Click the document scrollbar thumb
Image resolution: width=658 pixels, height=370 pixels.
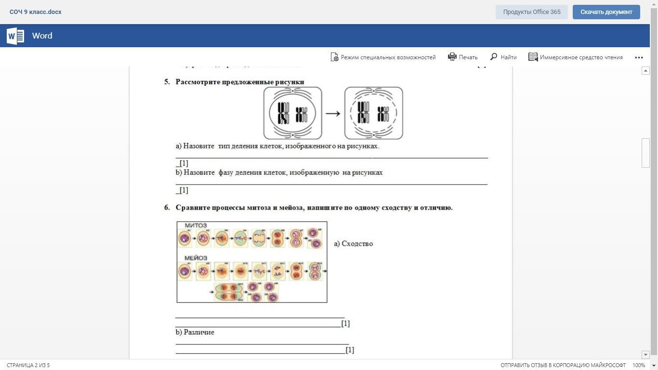click(646, 153)
